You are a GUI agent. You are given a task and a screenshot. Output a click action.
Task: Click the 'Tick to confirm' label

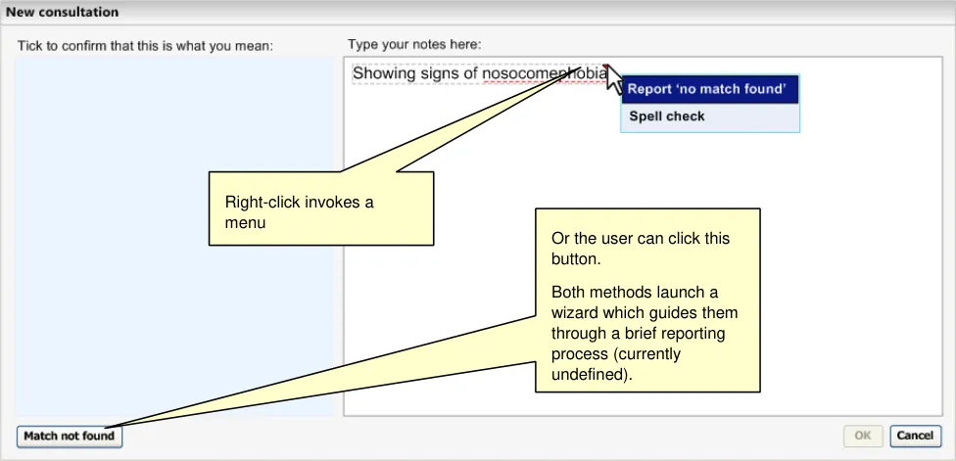tap(145, 45)
